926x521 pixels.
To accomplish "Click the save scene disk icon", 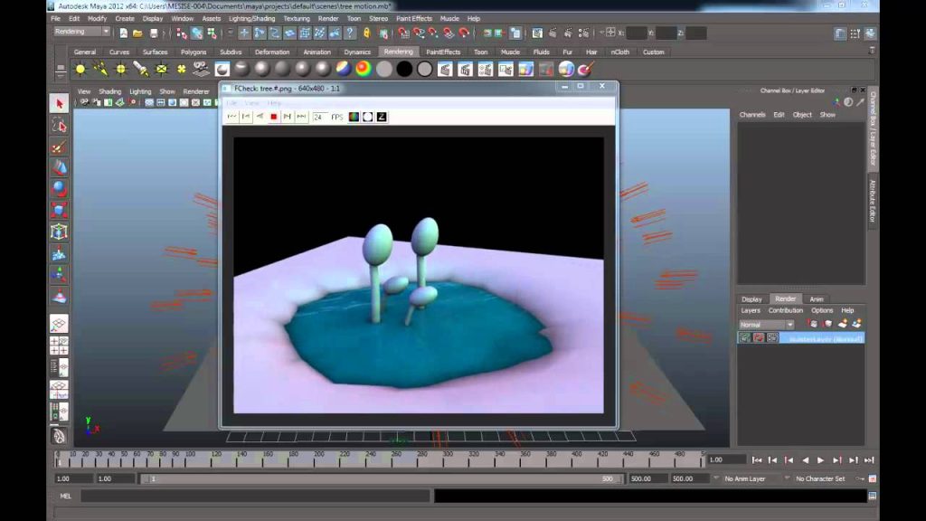I will pyautogui.click(x=154, y=33).
